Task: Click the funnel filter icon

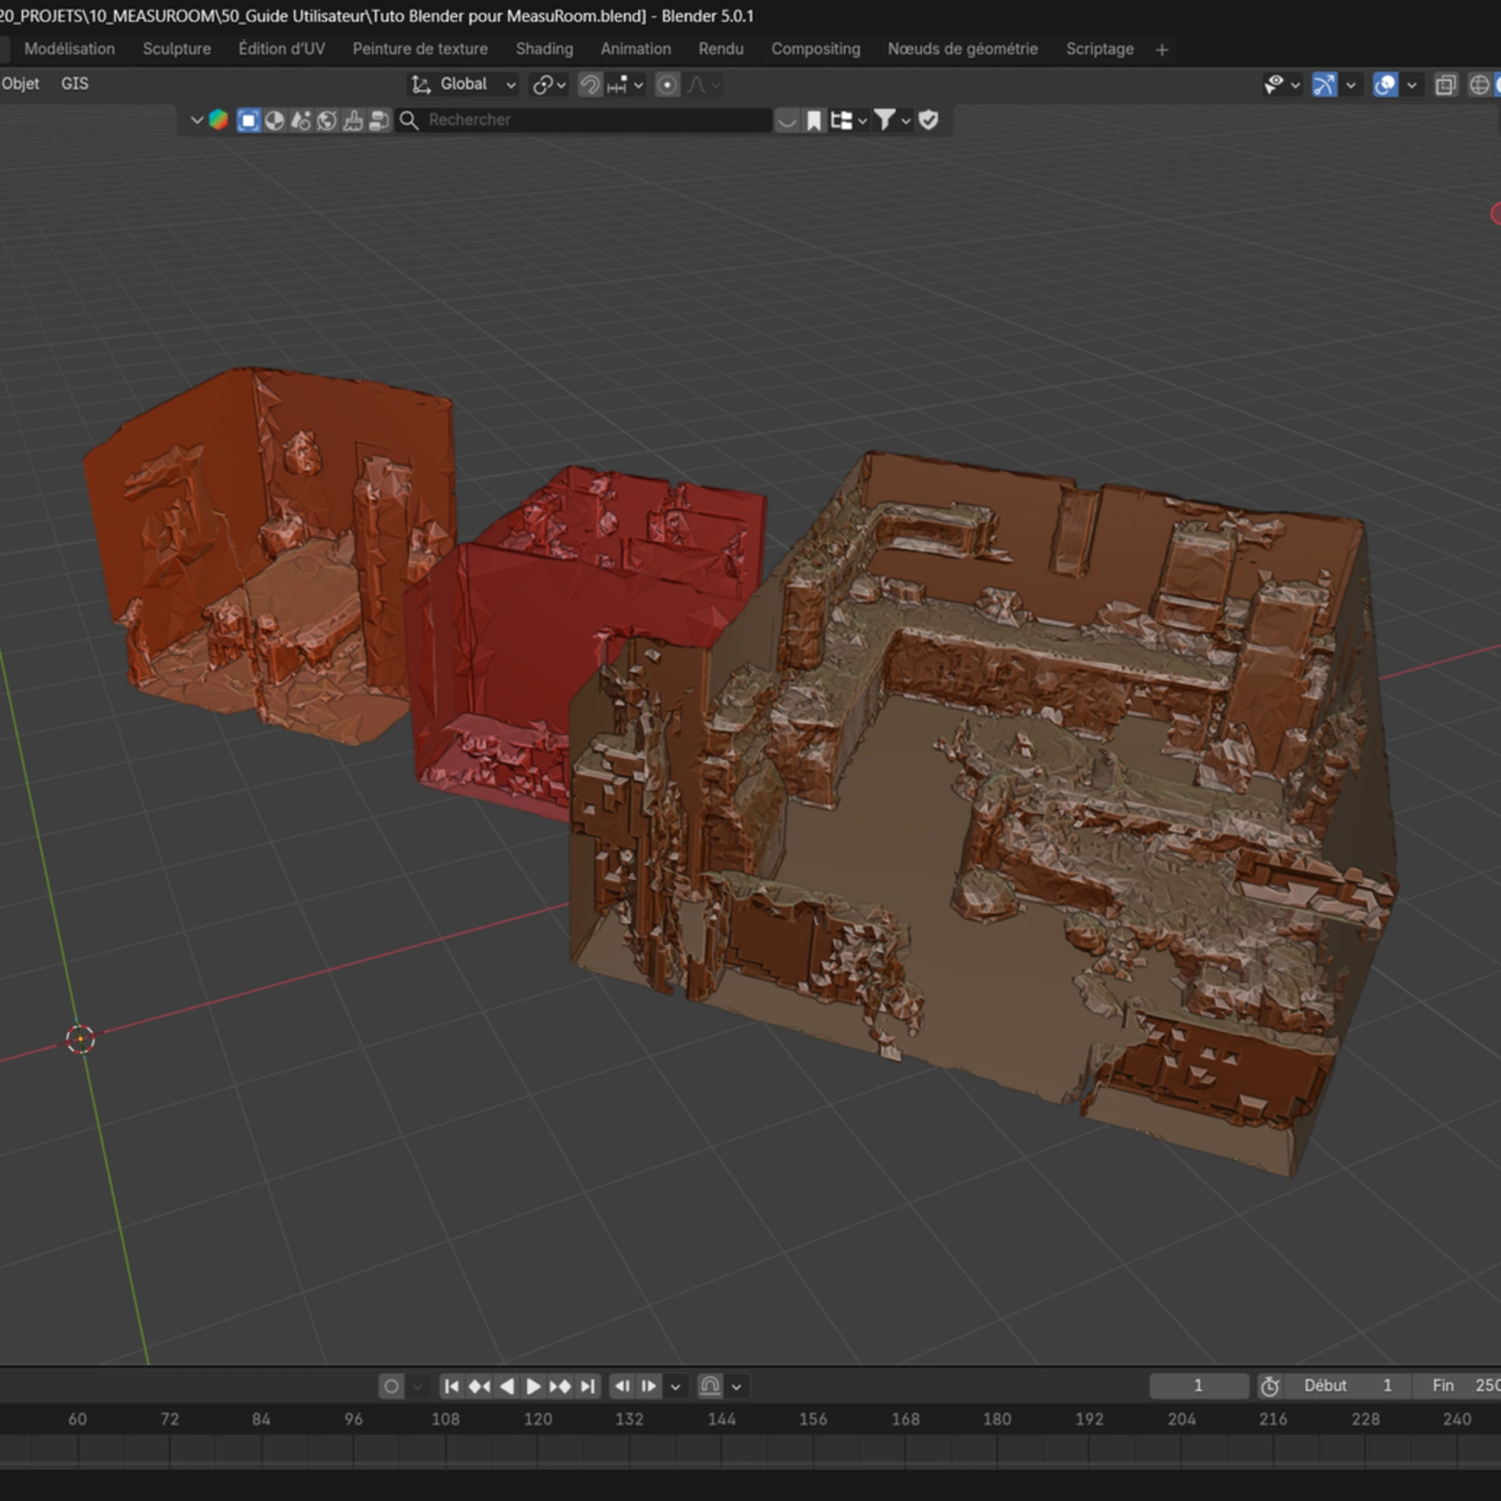Action: point(885,120)
